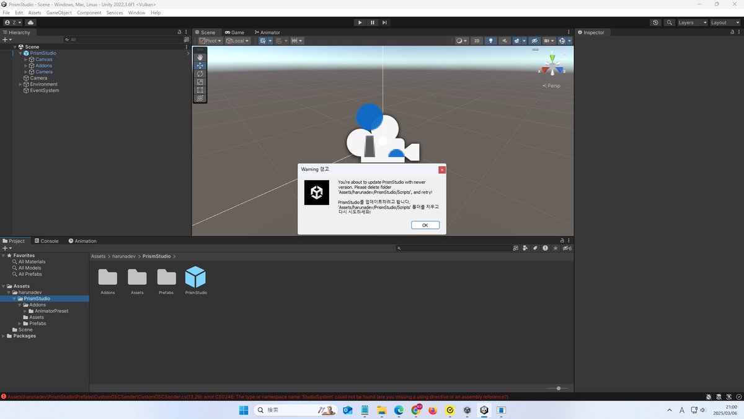Image resolution: width=744 pixels, height=419 pixels.
Task: Open the draw mode shading dropdown
Action: tap(462, 40)
